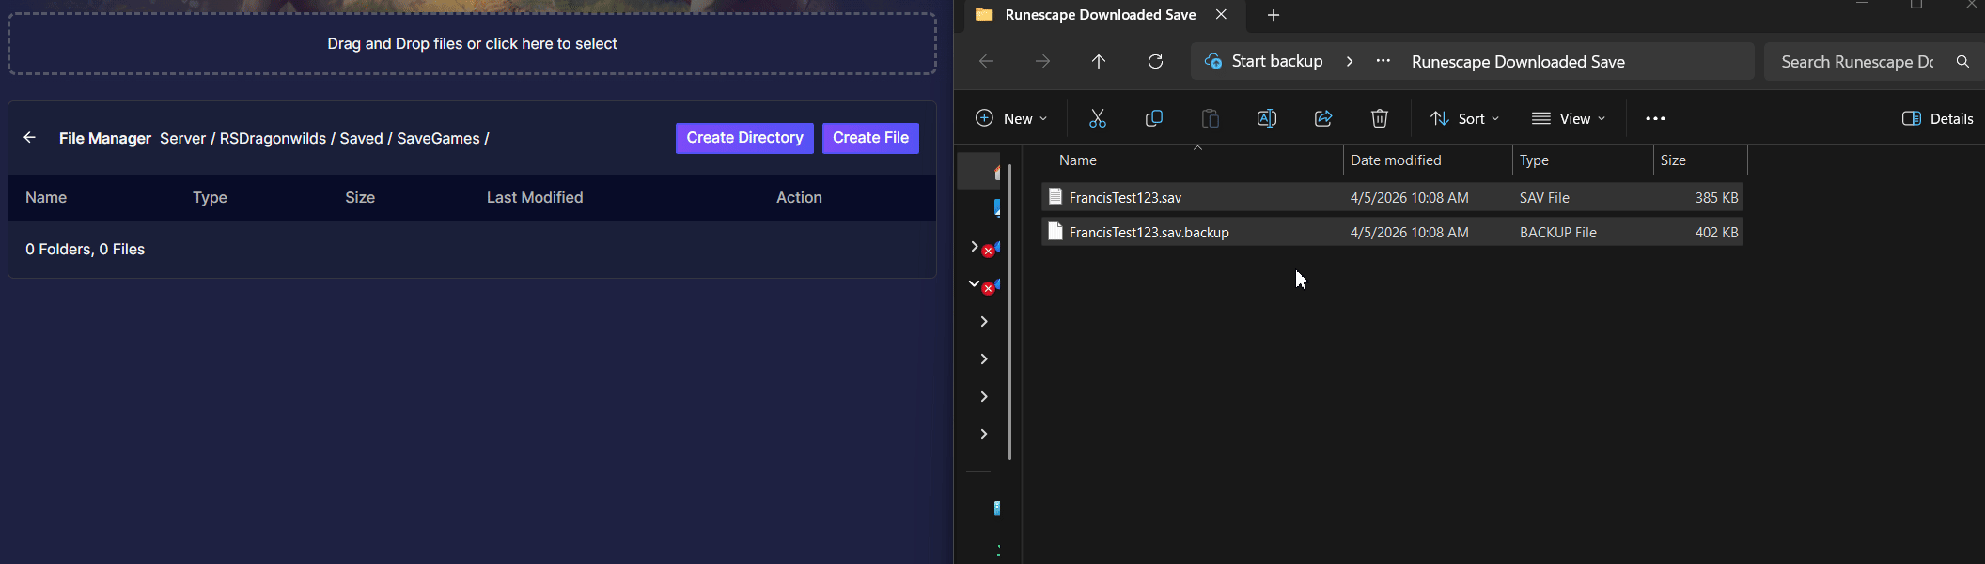Click the Cut scissors icon
This screenshot has height=564, width=1985.
click(1097, 118)
